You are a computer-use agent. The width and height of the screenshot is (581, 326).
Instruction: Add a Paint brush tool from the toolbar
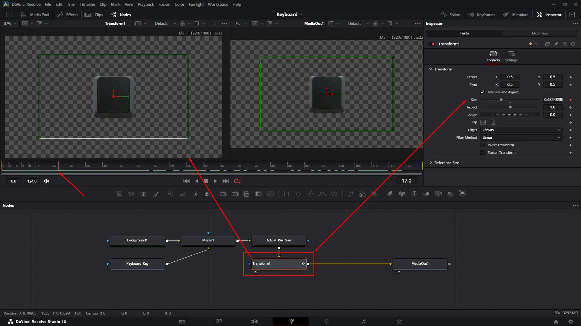[x=156, y=194]
